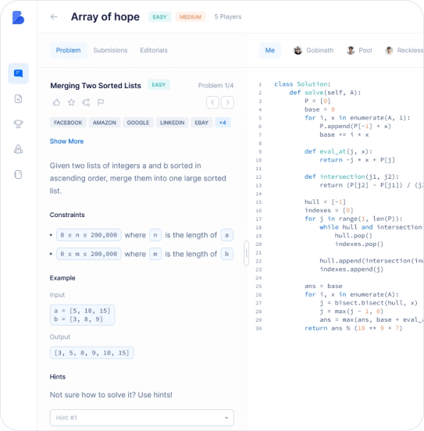Switch to the Submisions tab
Screen dimensions: 424x431
click(x=110, y=50)
